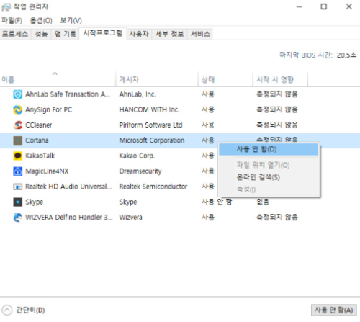Viewport: 360px width, 322px height.
Task: Minimize the Task Manager window
Action: (299, 6)
